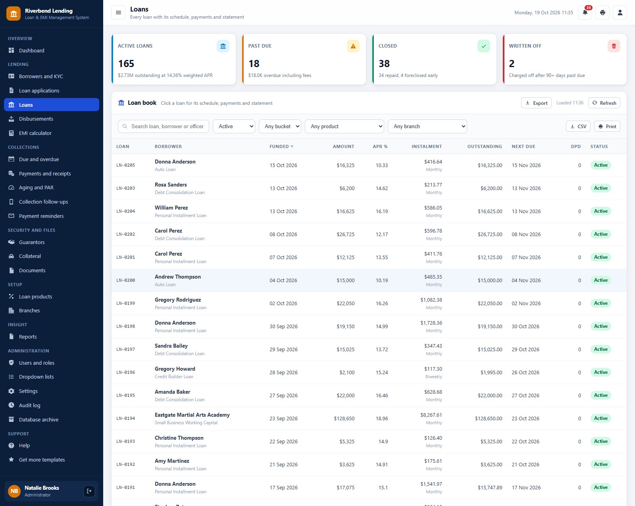Screen dimensions: 635x506
Task: Open the Any bucket dropdown
Action: (280, 126)
